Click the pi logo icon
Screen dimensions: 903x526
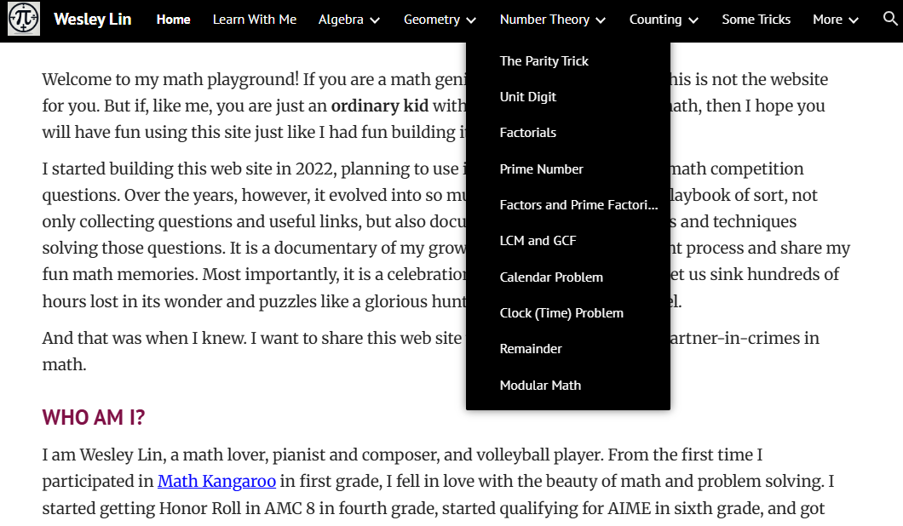[x=24, y=19]
